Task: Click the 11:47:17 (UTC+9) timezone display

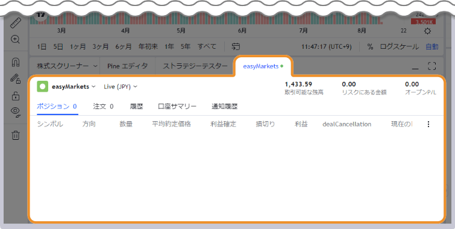Action: coord(327,47)
